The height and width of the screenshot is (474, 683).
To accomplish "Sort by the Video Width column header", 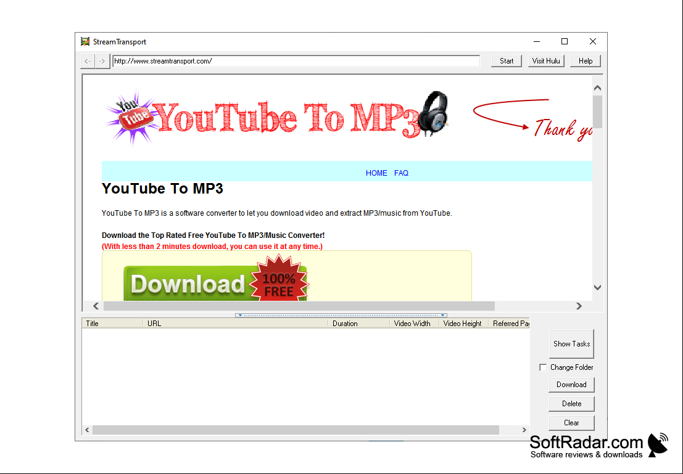I will point(414,324).
